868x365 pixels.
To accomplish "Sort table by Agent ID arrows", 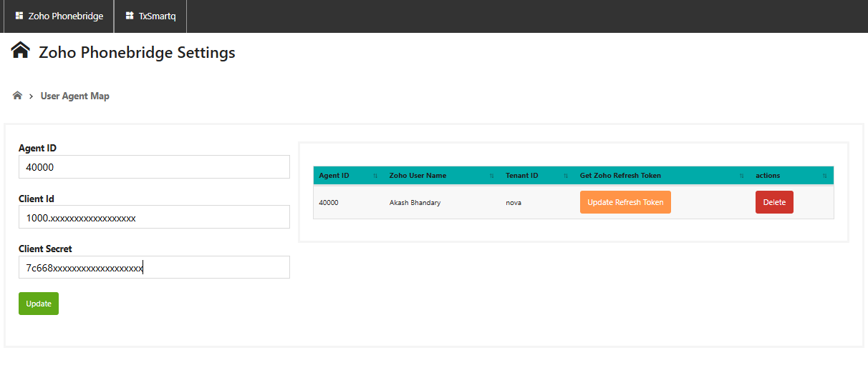I will [375, 176].
